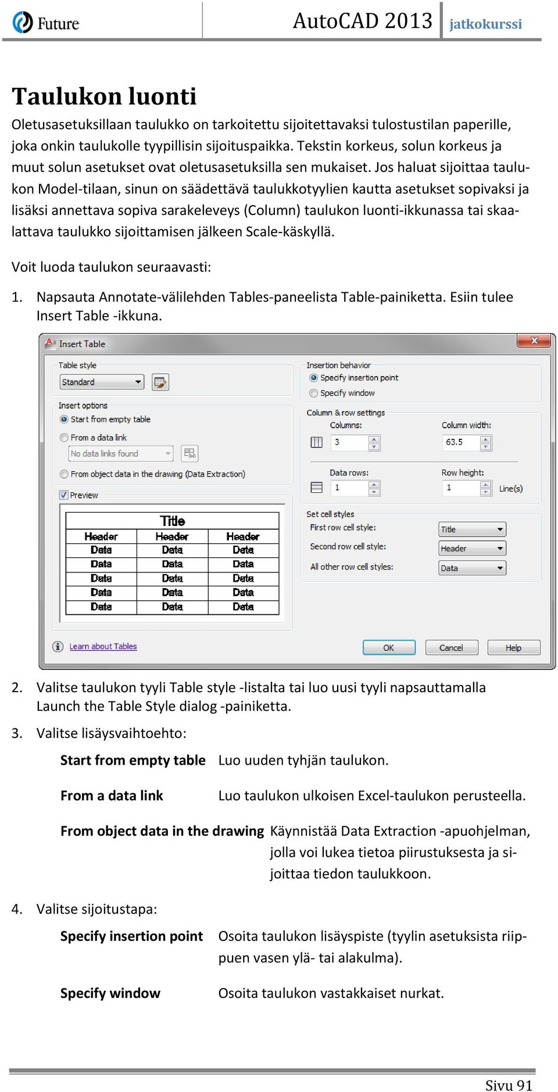558x1092 pixels.
Task: Click the Data rows spinner arrows
Action: (374, 488)
